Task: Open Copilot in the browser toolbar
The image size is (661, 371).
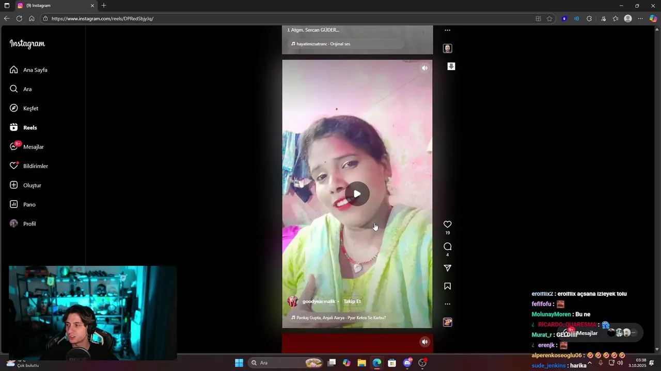Action: click(653, 19)
